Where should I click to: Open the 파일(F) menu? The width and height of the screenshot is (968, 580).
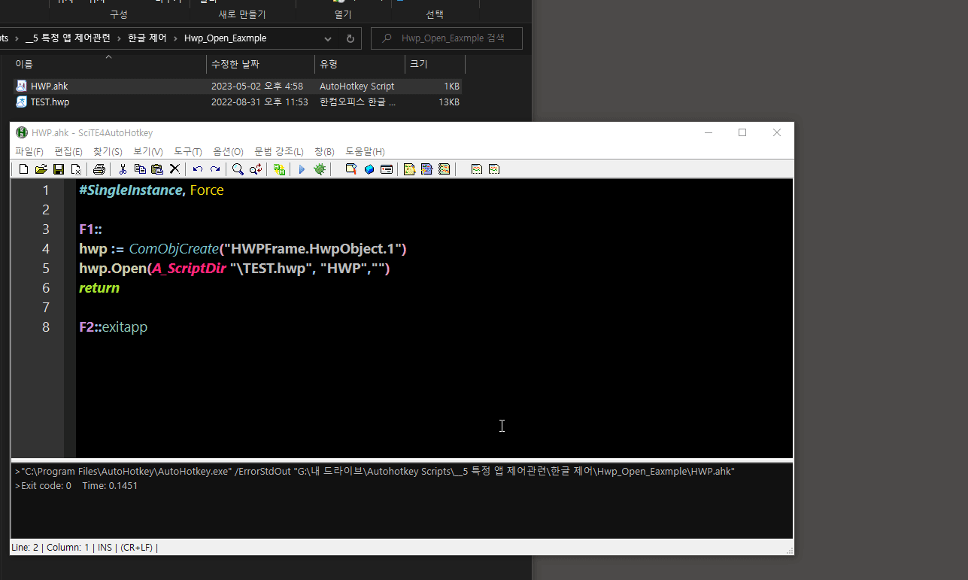[x=29, y=151]
